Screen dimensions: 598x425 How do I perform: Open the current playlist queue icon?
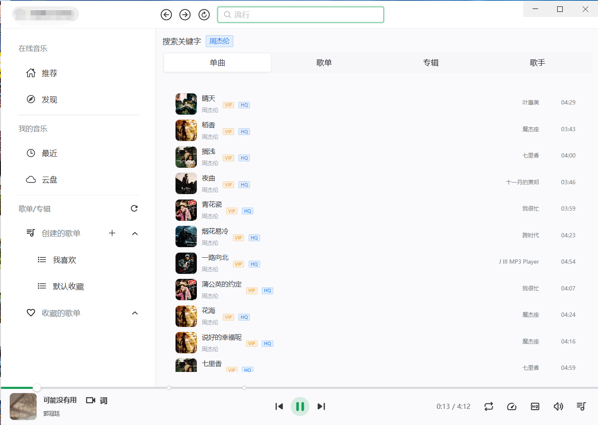[581, 406]
